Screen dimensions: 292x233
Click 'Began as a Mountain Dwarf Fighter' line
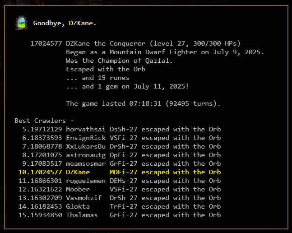point(165,52)
